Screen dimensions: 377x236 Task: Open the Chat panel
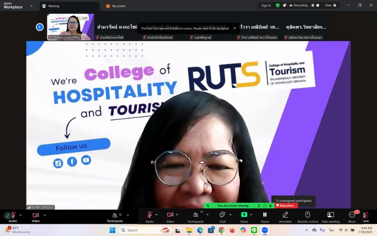222,217
